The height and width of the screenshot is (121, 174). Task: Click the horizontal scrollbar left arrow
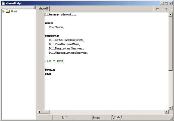click(39, 112)
